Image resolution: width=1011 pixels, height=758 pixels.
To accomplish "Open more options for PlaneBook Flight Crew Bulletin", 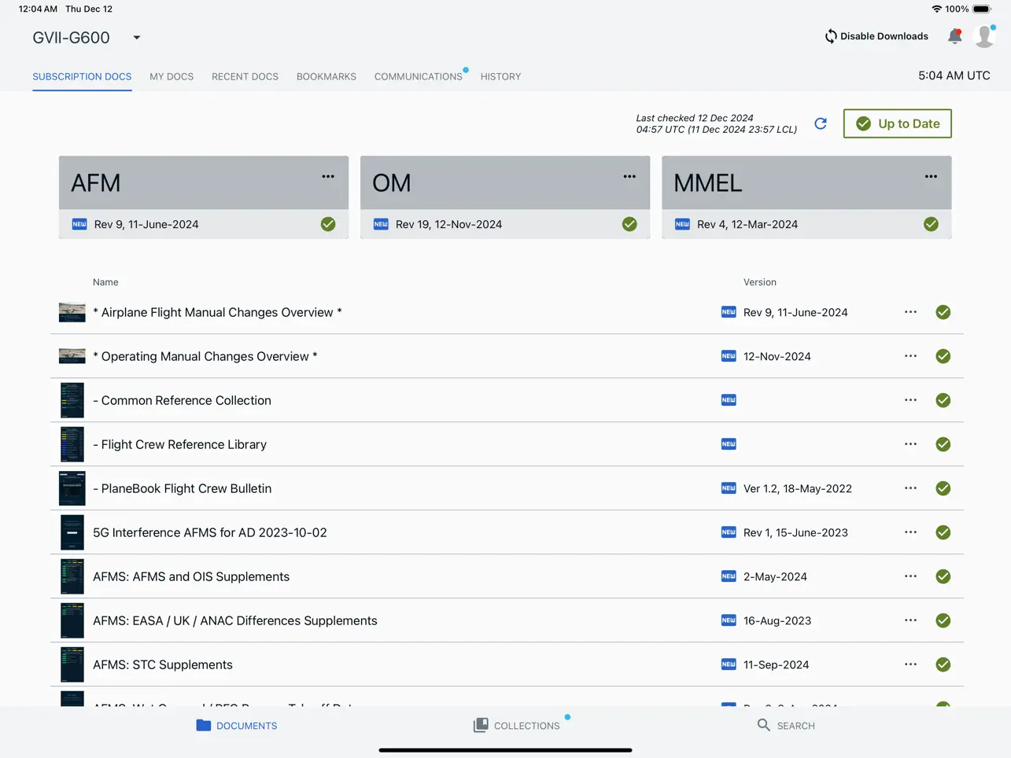I will 910,488.
